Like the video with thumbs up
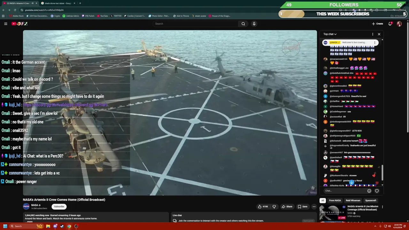This screenshot has height=230, width=409. click(263, 207)
